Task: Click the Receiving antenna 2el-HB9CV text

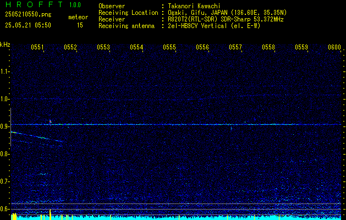Action: click(x=214, y=26)
